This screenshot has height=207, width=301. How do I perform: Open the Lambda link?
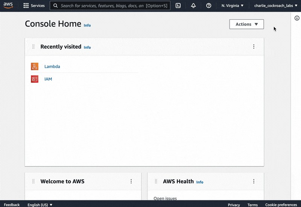(x=52, y=66)
